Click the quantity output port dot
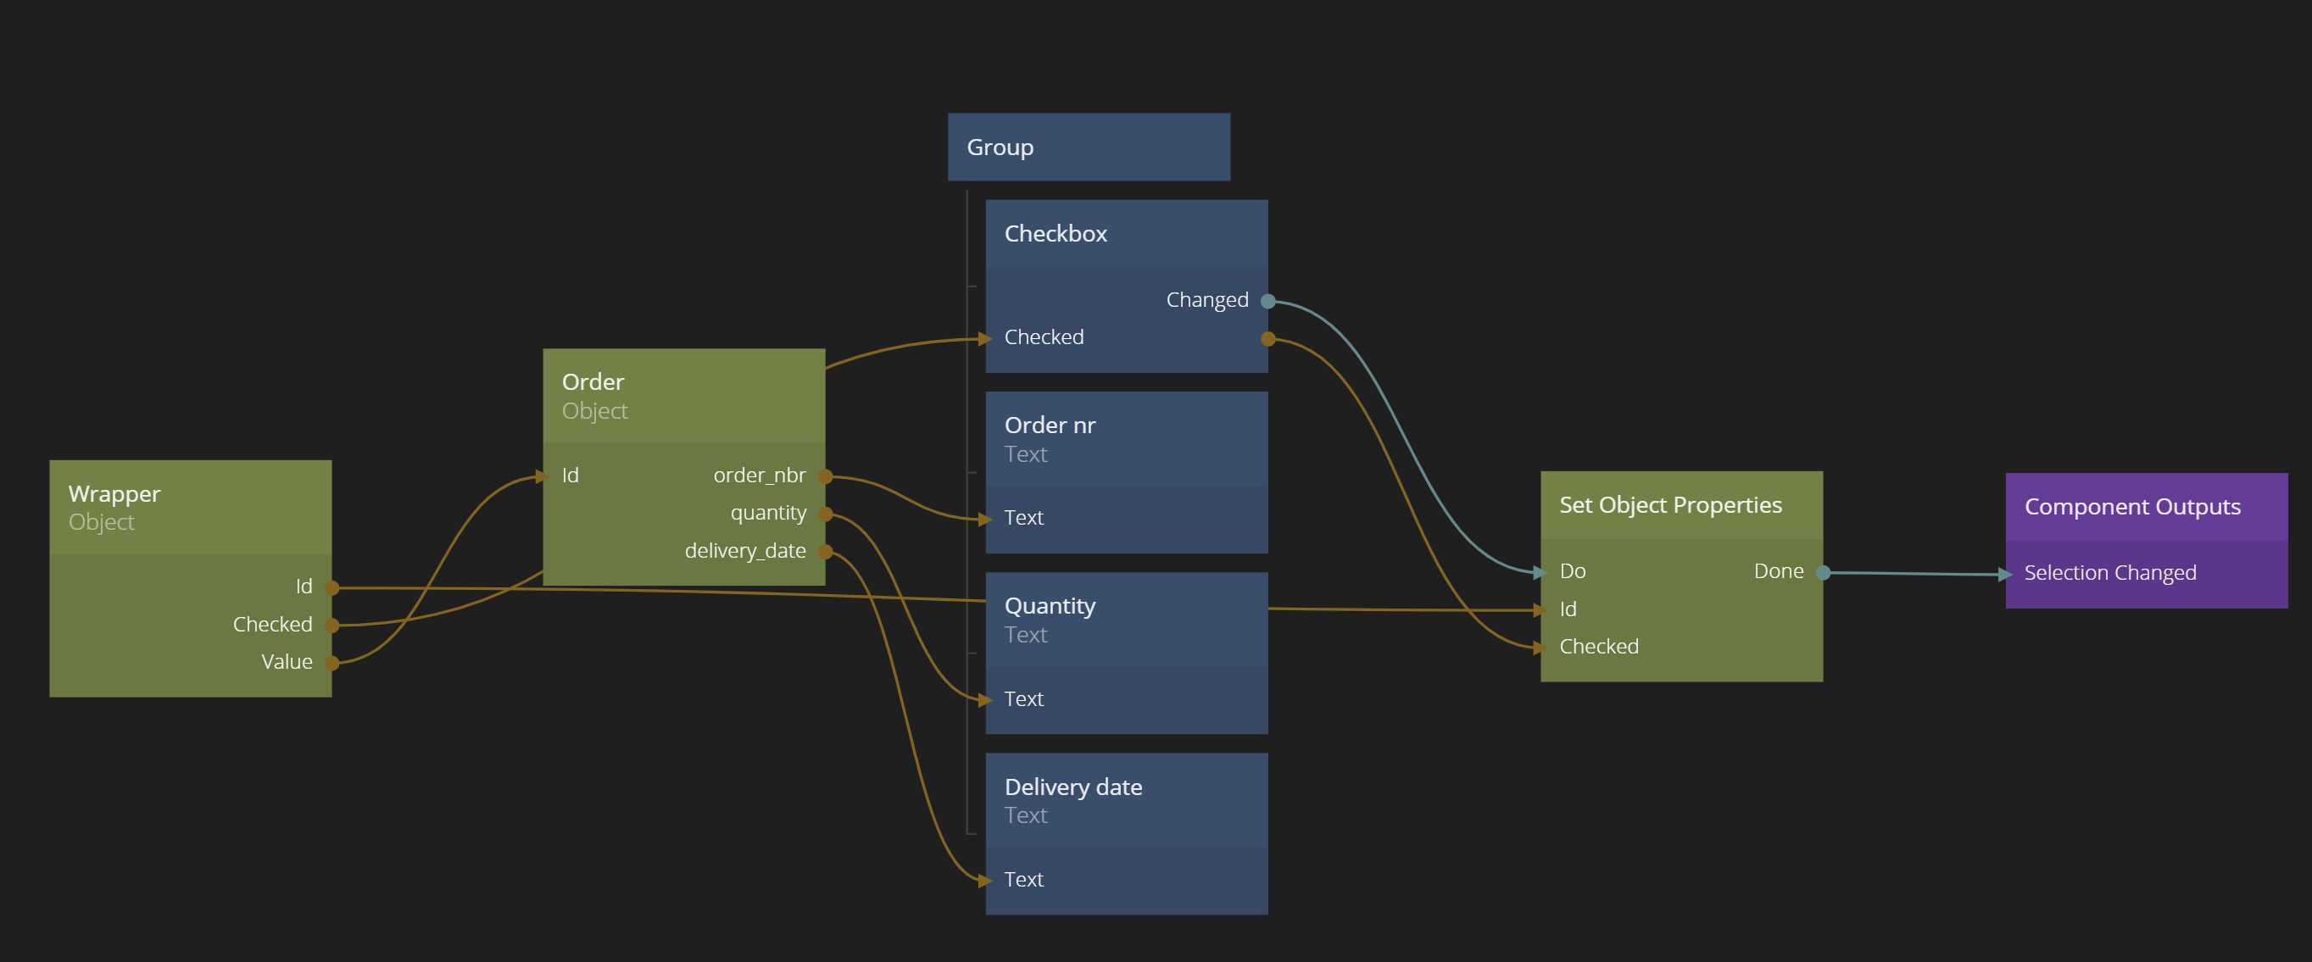This screenshot has height=962, width=2312. [x=825, y=514]
